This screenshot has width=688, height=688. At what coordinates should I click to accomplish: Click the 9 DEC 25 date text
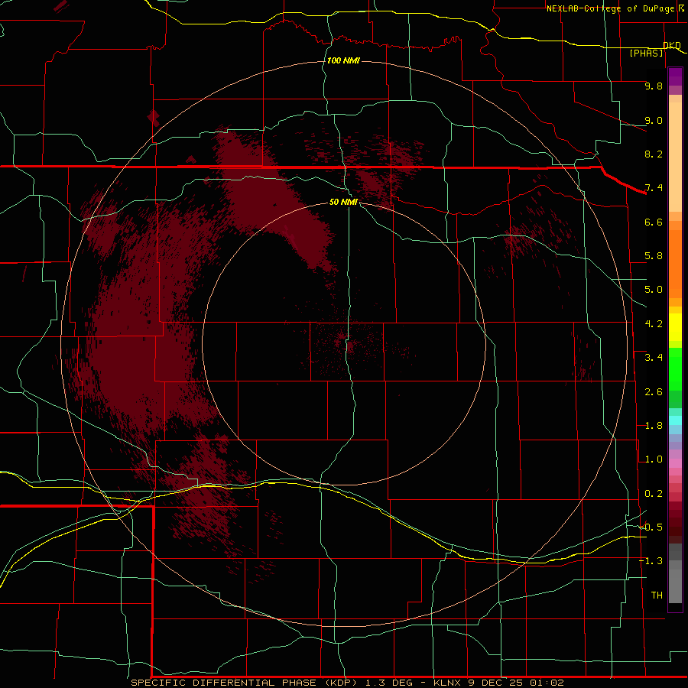495,683
